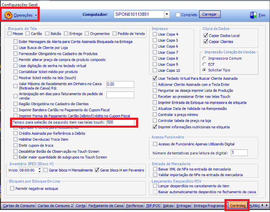Open the Computador combo box arrow
Image resolution: width=270 pixels, height=212 pixels.
(x=167, y=15)
